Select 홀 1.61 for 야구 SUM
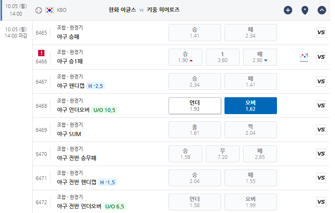 195,130
